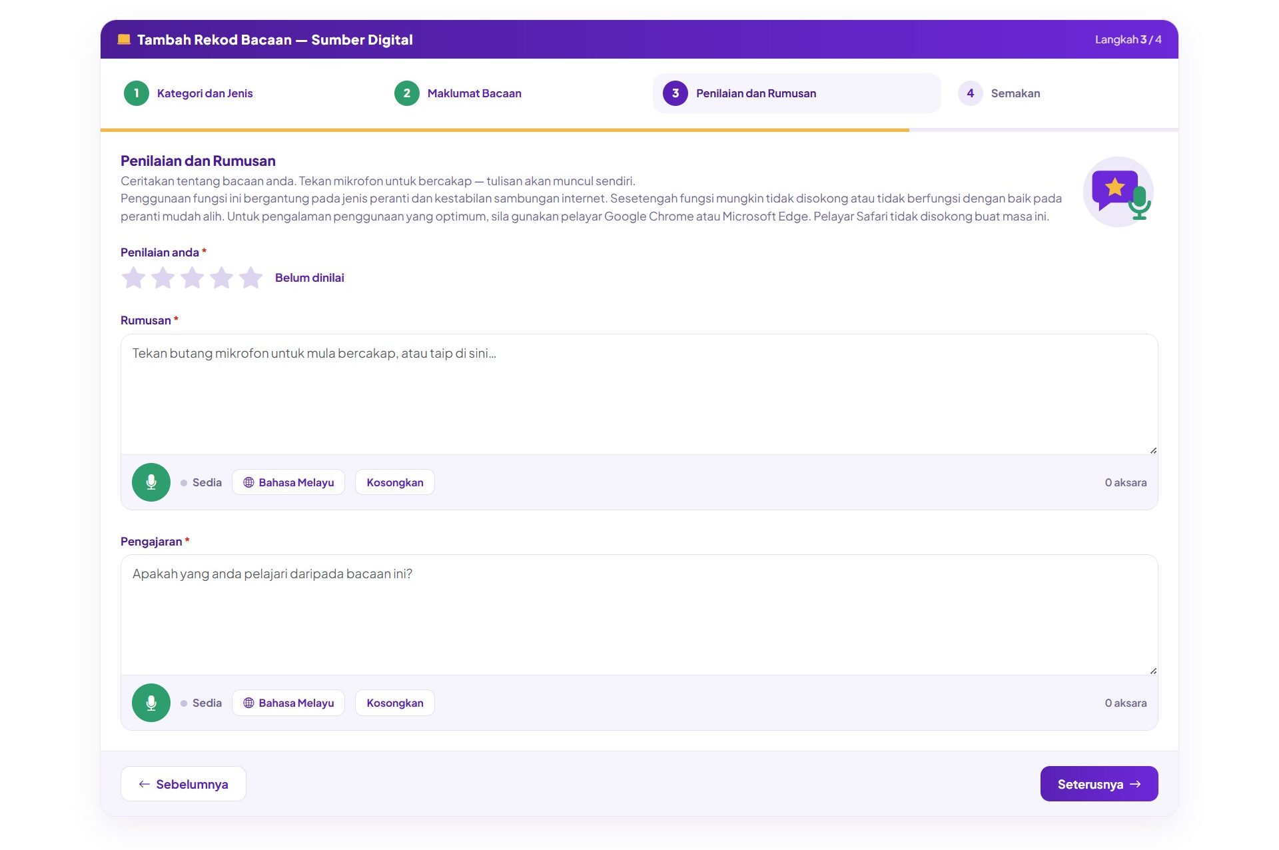Click inside the Rumusan text area
This screenshot has height=850, width=1279.
[x=639, y=394]
